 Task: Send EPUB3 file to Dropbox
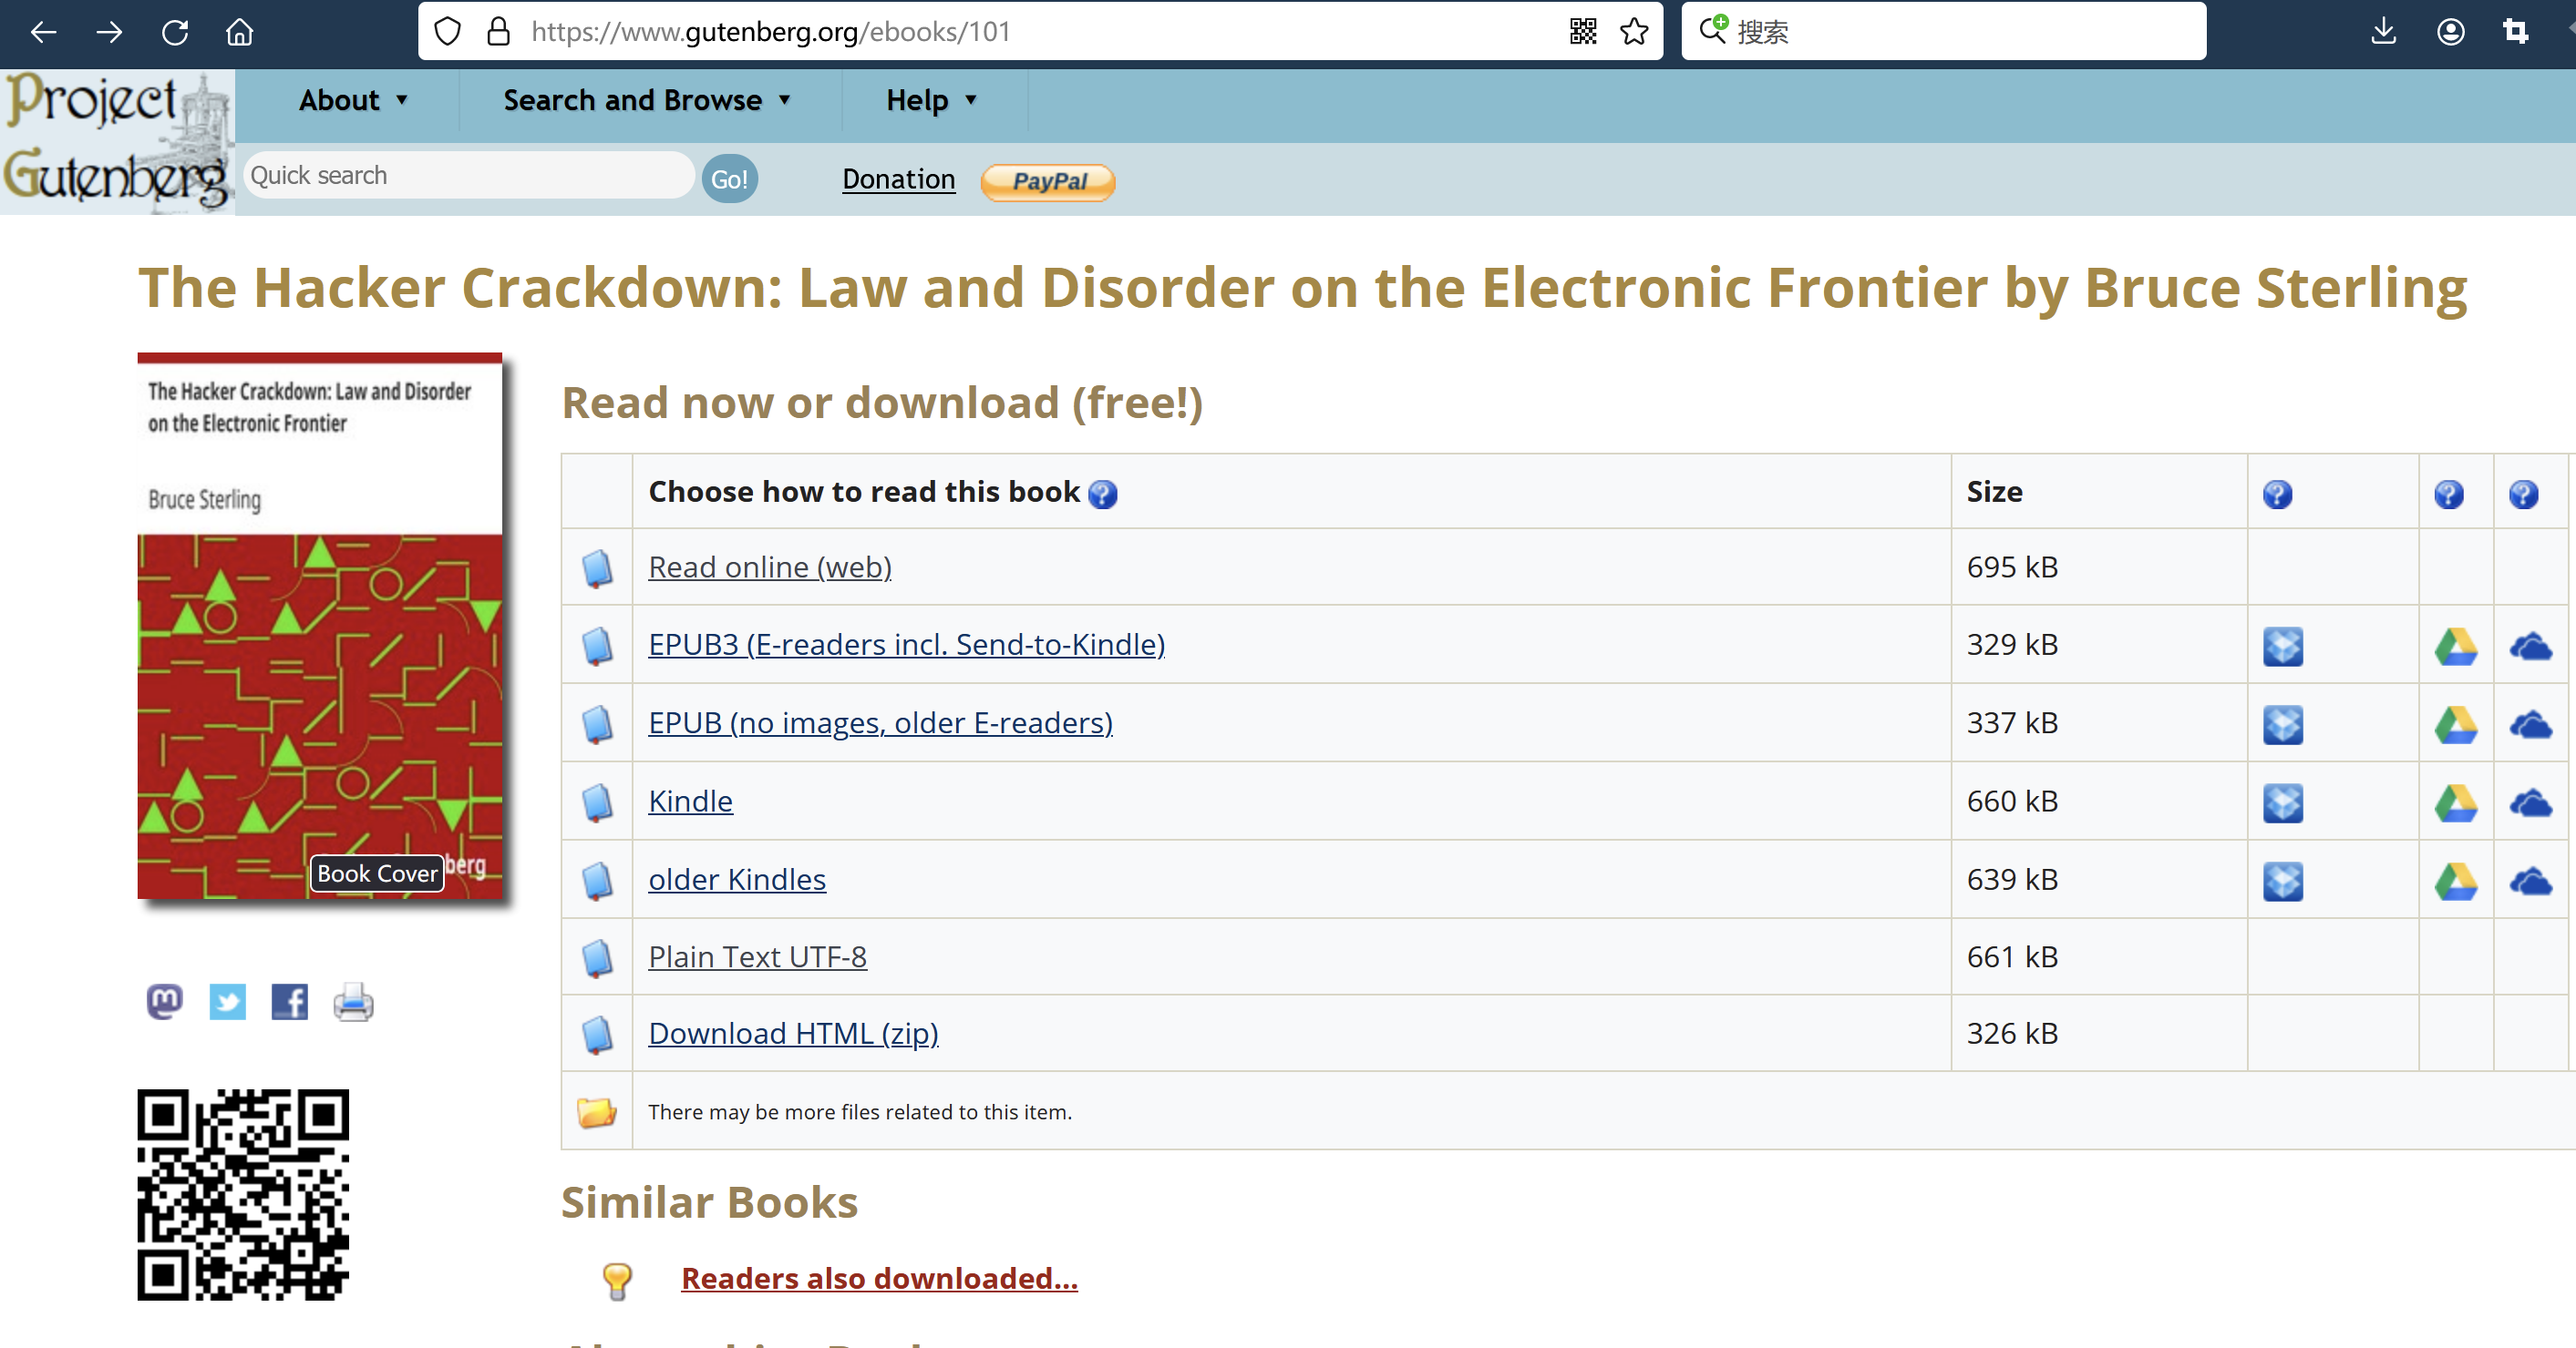tap(2282, 647)
